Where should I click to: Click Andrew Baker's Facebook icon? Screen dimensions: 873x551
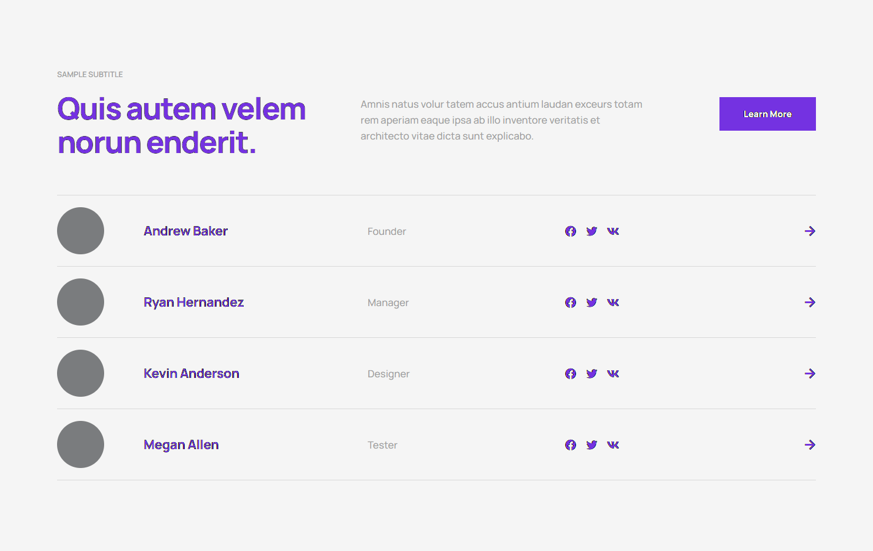click(x=571, y=231)
